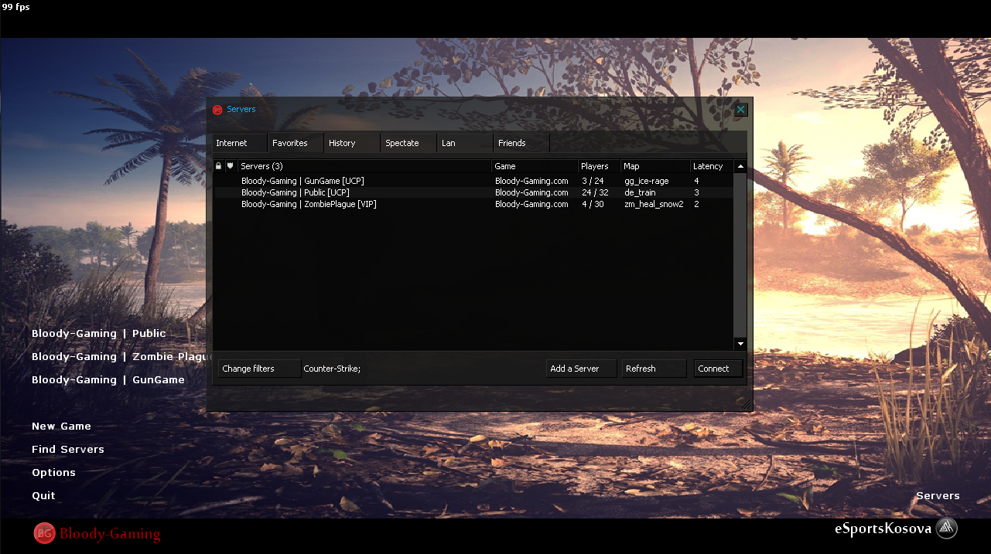Click the gg_ice-rage map cell
The image size is (991, 554).
[647, 181]
